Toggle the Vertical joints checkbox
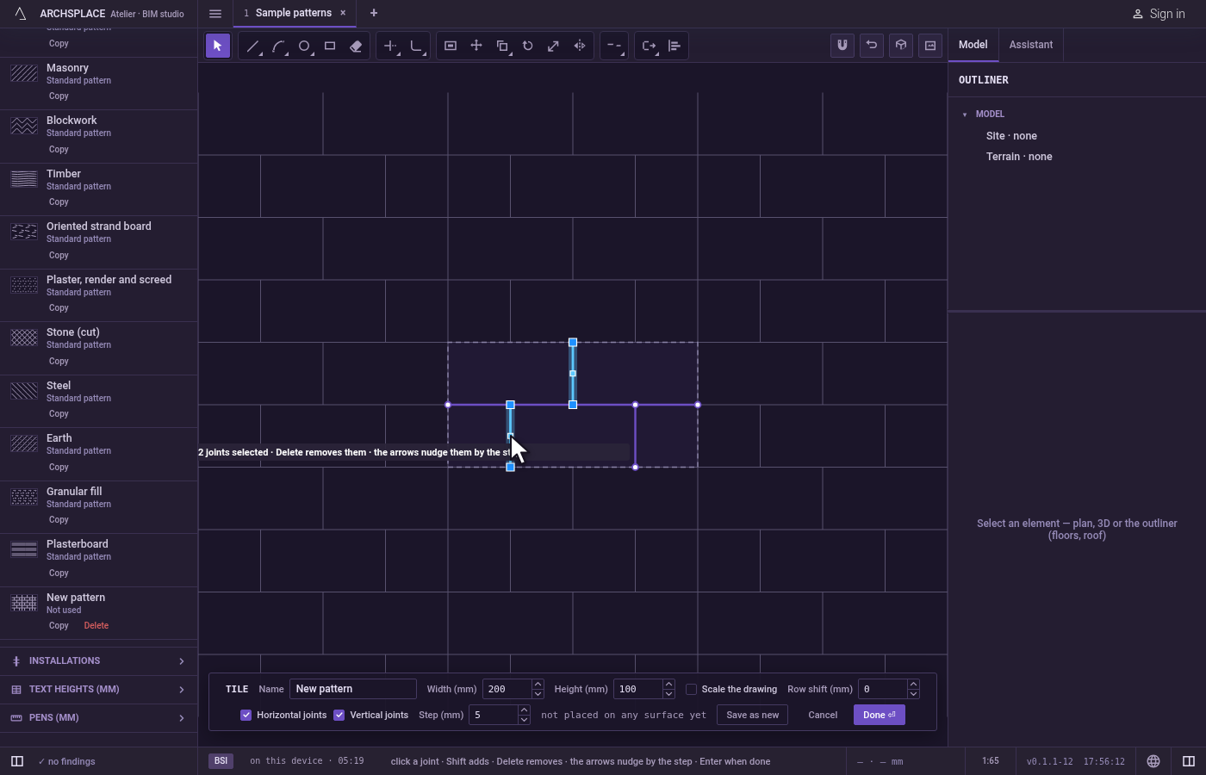This screenshot has width=1206, height=775. click(x=339, y=715)
